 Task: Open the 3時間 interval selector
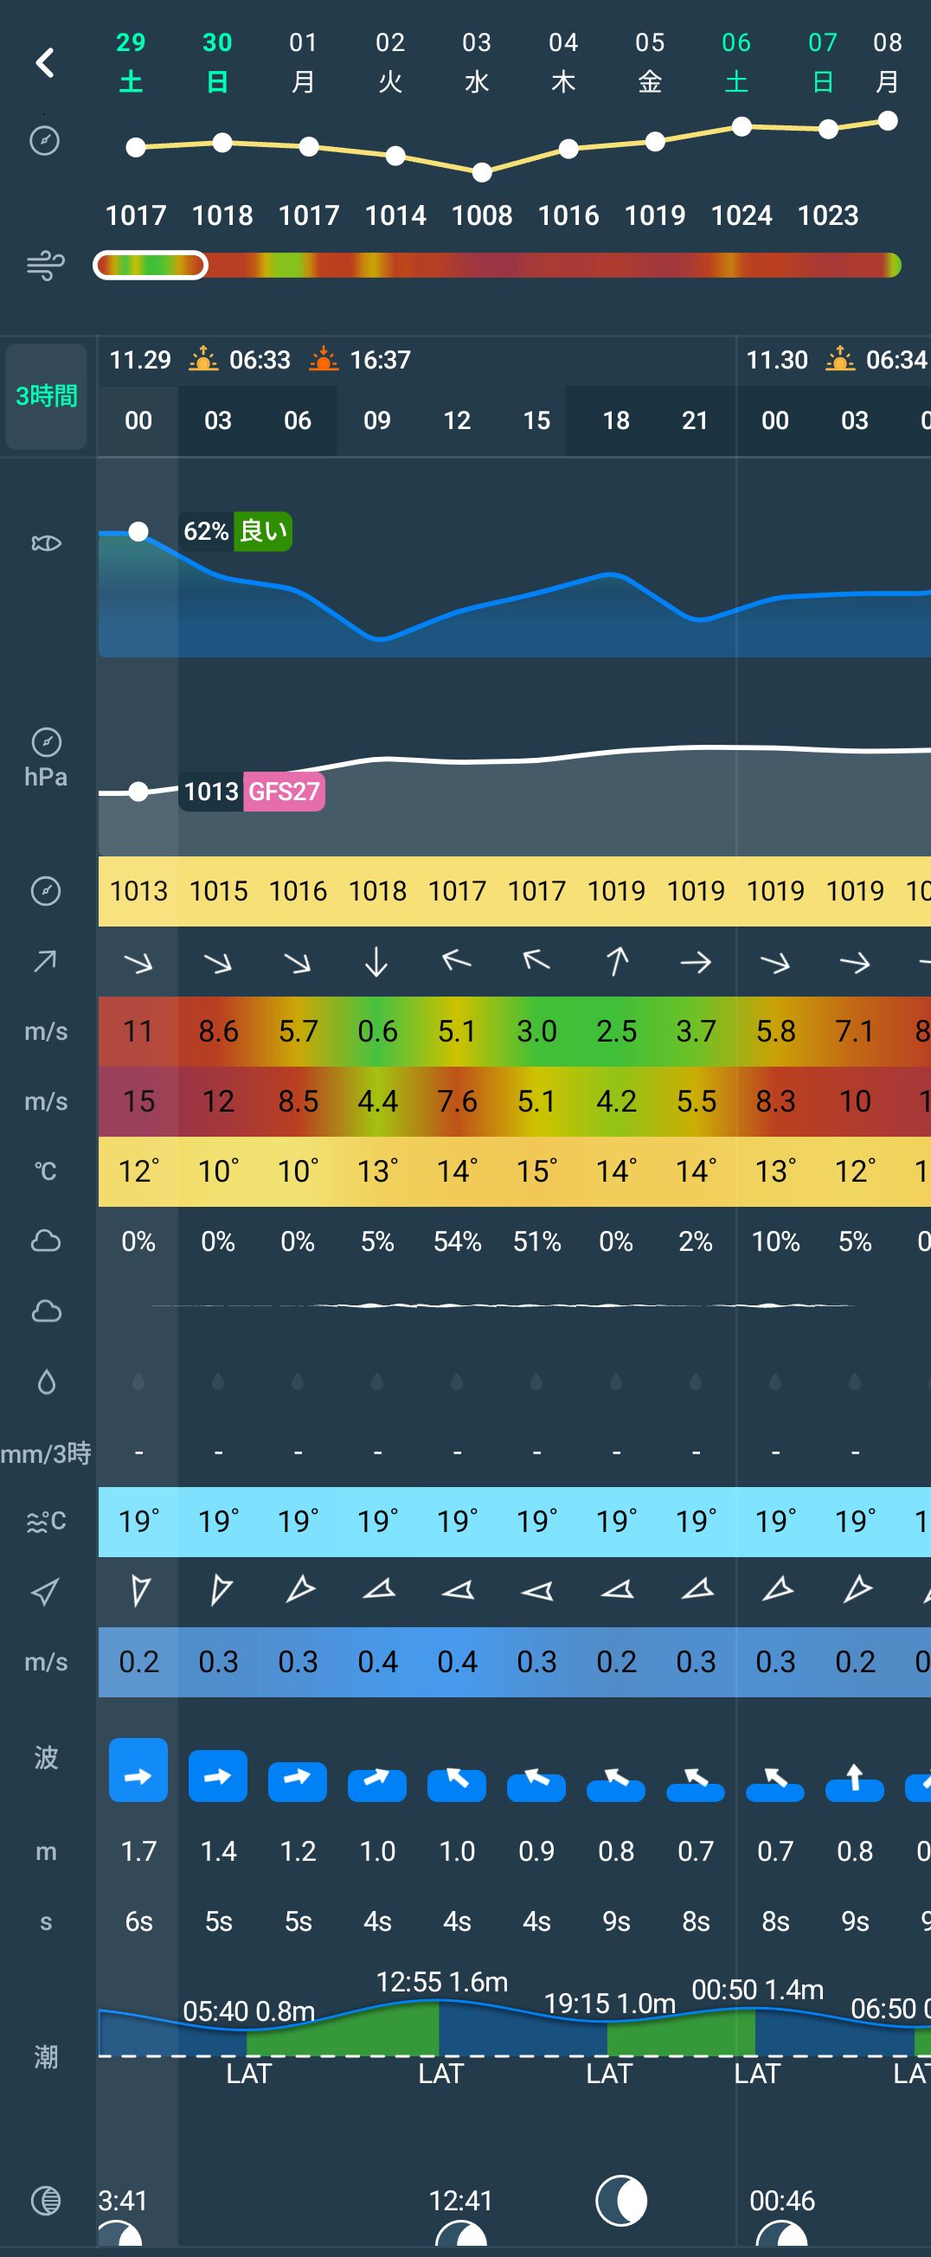coord(47,396)
